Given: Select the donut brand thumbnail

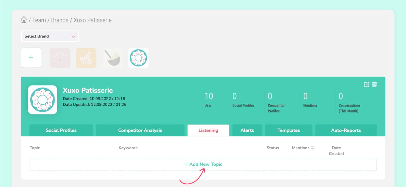Looking at the screenshot, I should [x=138, y=58].
